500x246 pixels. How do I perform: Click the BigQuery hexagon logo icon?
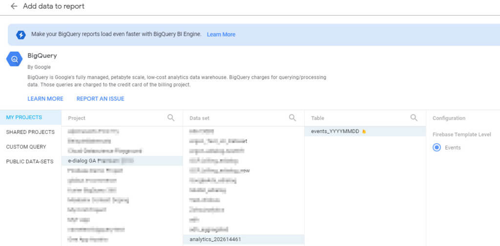(x=15, y=59)
